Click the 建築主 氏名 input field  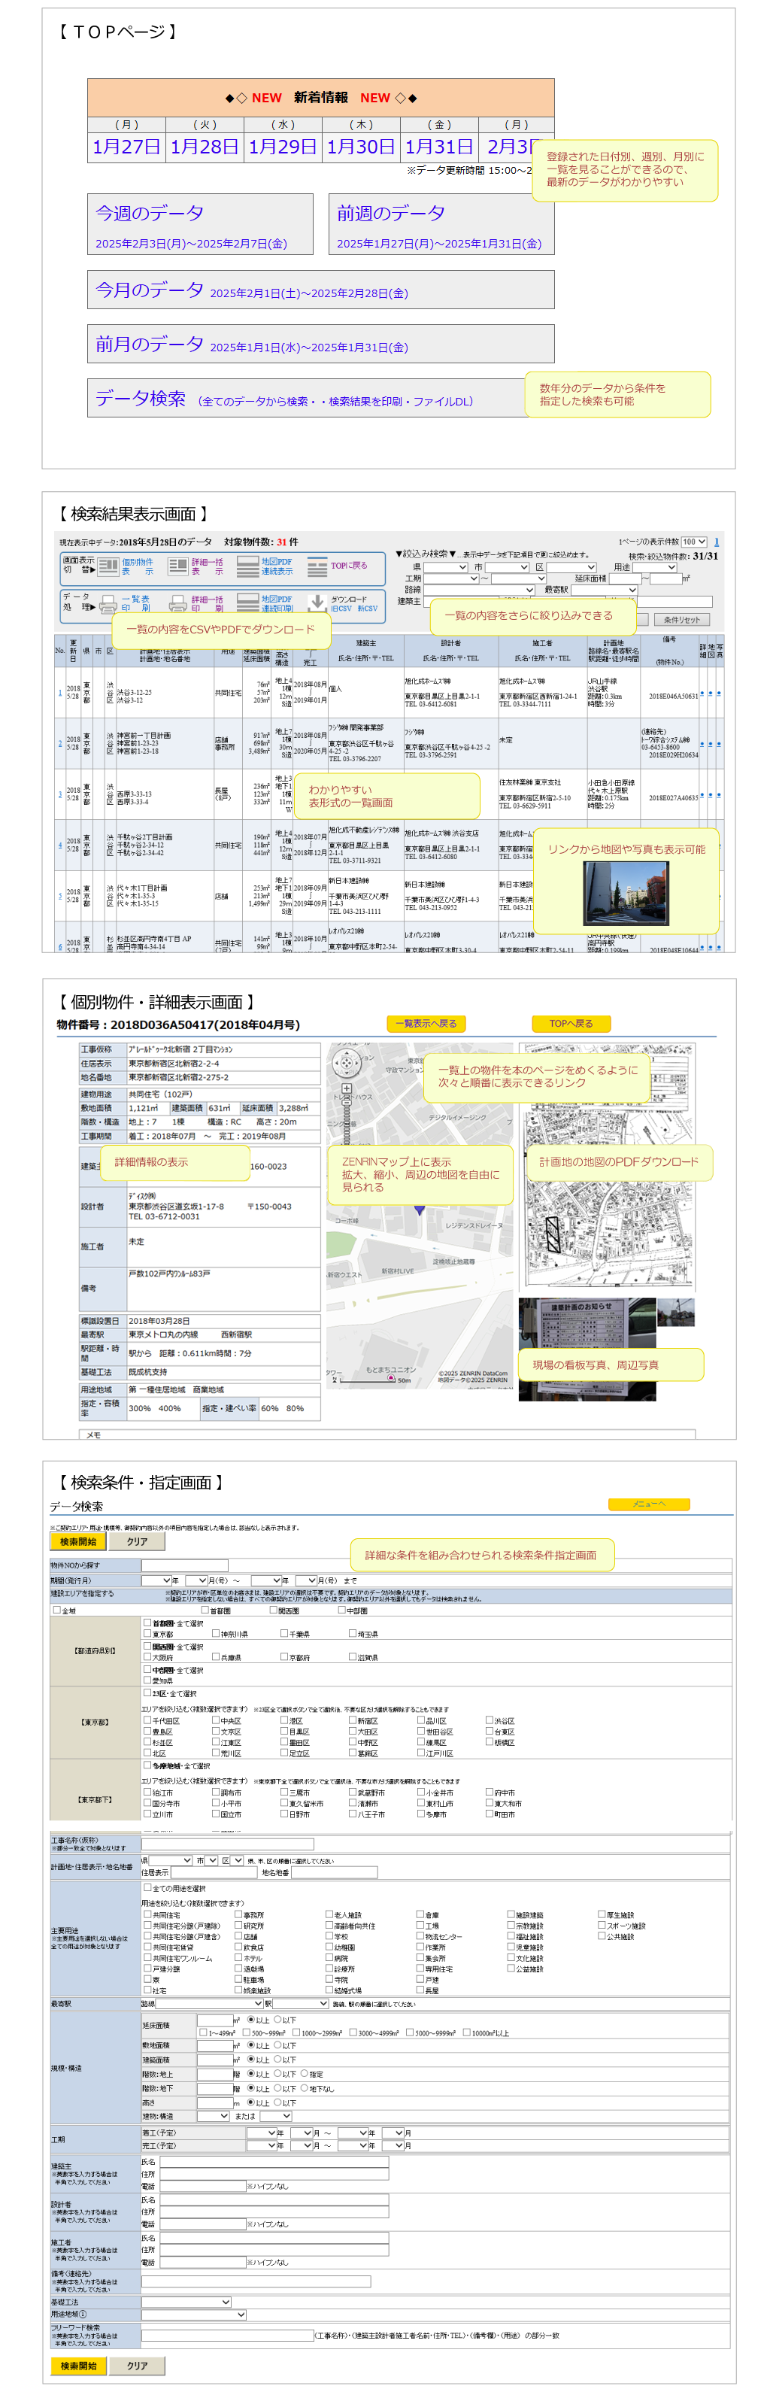pos(274,2162)
